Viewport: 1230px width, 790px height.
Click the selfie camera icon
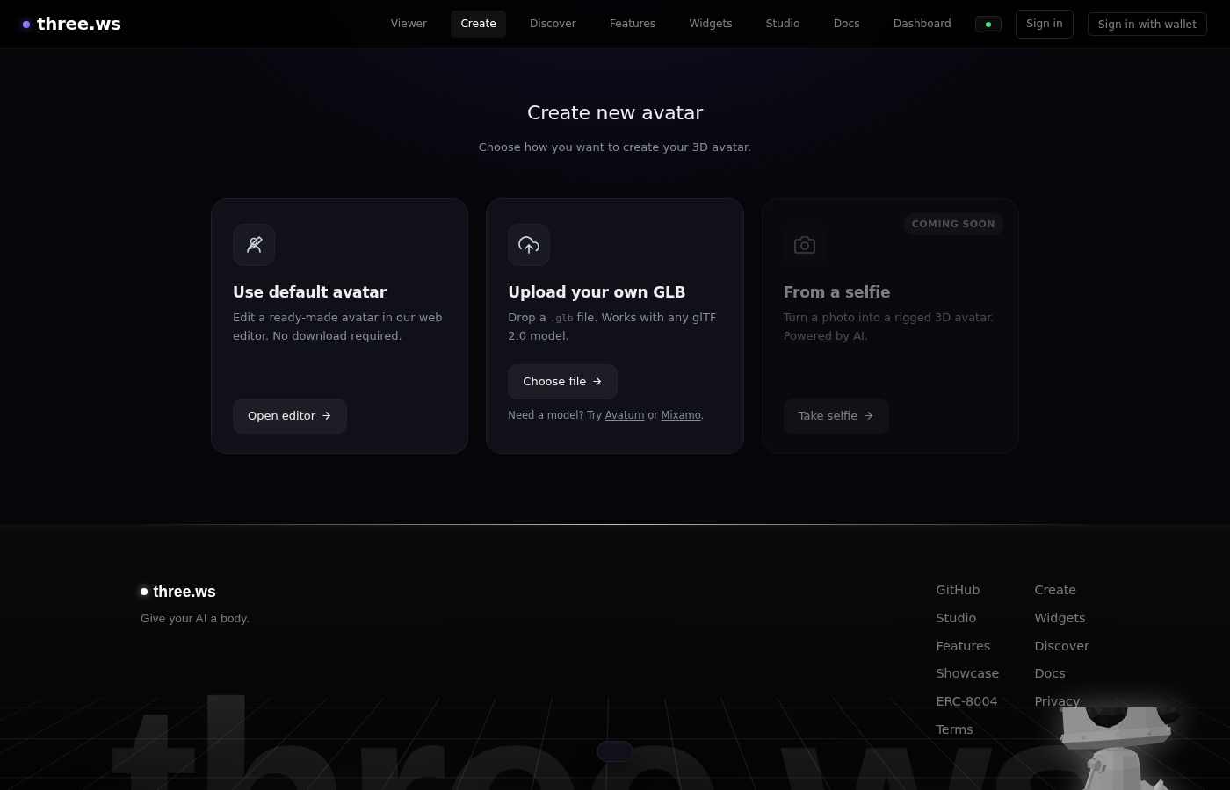tap(805, 245)
